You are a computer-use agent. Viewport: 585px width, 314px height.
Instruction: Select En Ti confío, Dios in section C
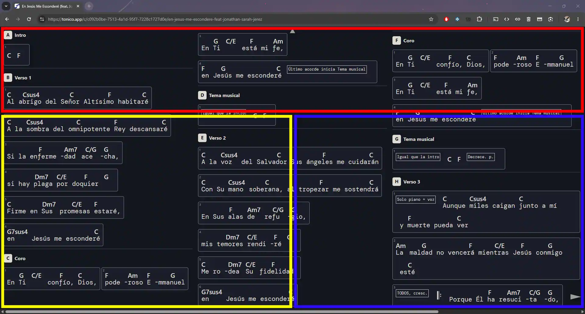[x=52, y=279]
